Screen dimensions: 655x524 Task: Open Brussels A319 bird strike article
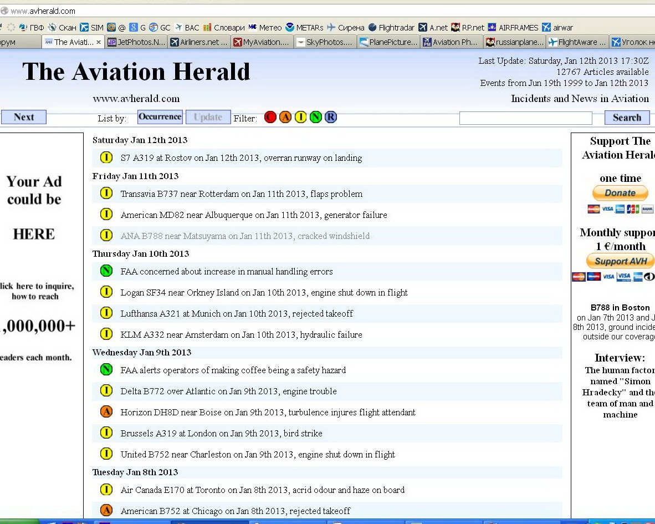click(x=222, y=433)
